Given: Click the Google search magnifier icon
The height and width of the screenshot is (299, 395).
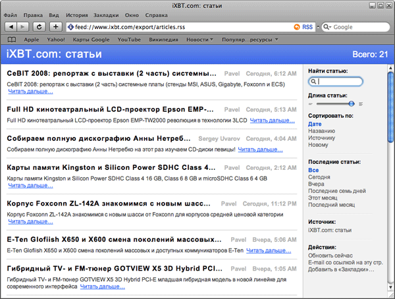Looking at the screenshot, I should 327,27.
